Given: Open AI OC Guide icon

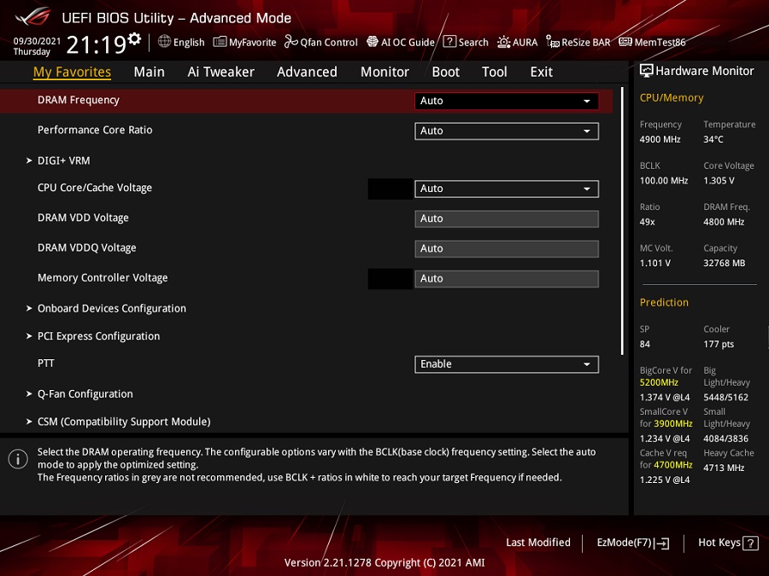Looking at the screenshot, I should click(373, 42).
